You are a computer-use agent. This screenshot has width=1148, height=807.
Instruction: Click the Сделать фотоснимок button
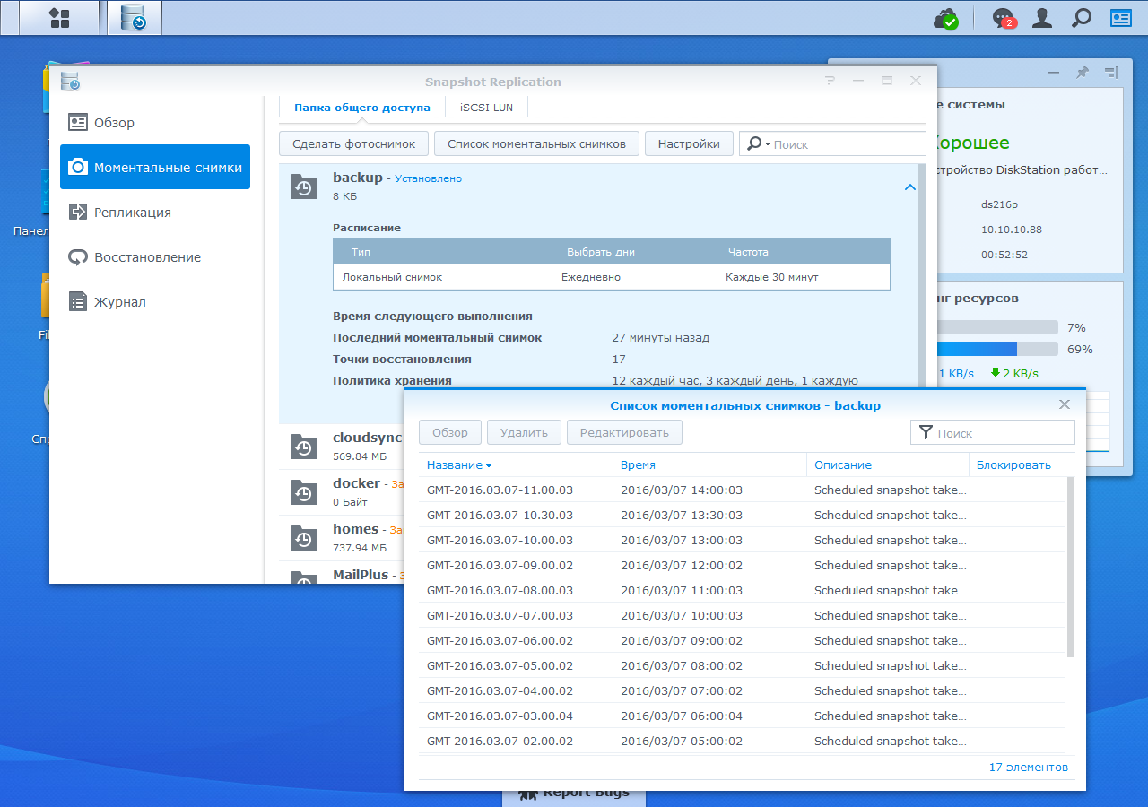(x=353, y=143)
